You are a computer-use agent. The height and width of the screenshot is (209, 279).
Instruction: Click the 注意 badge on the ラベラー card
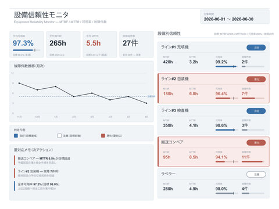(x=256, y=175)
